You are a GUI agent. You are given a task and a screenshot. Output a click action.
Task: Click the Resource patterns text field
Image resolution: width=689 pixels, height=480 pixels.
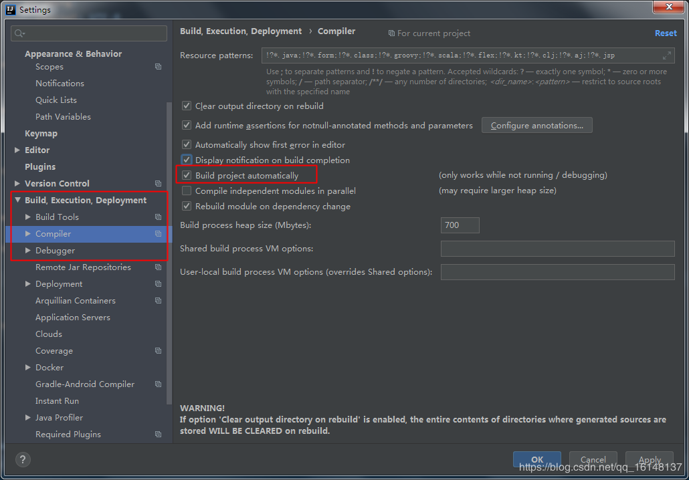(x=468, y=55)
